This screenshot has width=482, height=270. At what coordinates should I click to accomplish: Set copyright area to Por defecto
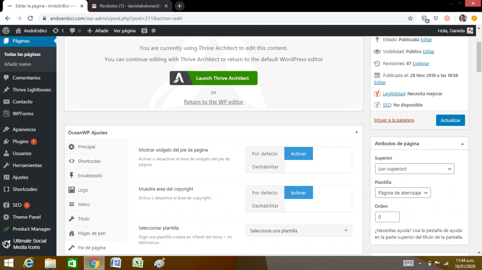point(265,193)
